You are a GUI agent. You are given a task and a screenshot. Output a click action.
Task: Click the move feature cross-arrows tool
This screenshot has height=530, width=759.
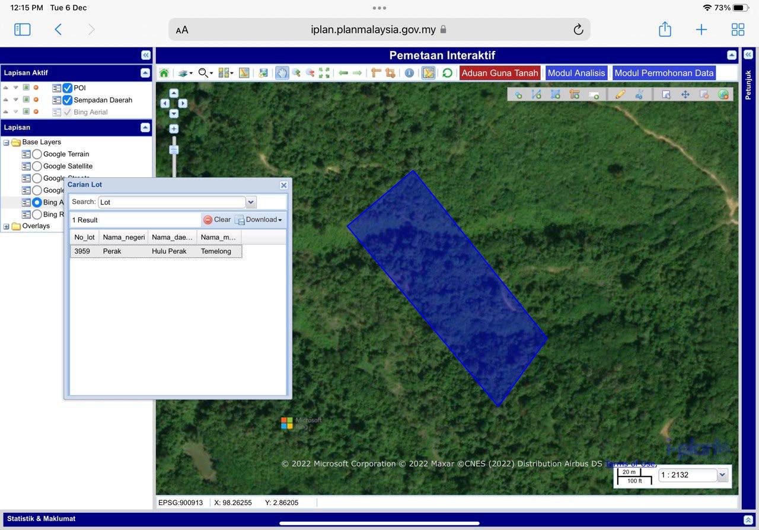pyautogui.click(x=685, y=94)
